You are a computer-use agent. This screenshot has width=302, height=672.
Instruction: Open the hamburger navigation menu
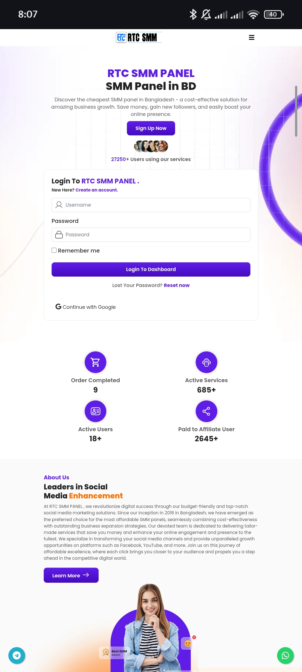pyautogui.click(x=251, y=38)
